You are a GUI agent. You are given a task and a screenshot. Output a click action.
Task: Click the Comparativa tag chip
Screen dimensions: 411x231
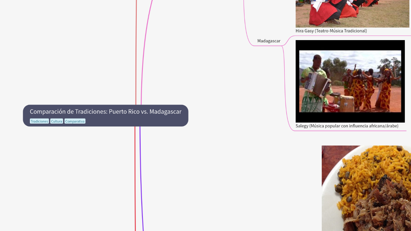tap(75, 121)
